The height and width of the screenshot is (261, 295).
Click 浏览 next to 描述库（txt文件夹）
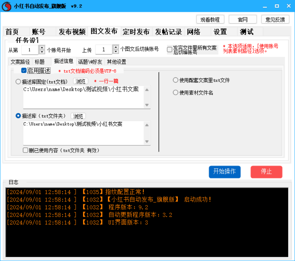pos(78,116)
